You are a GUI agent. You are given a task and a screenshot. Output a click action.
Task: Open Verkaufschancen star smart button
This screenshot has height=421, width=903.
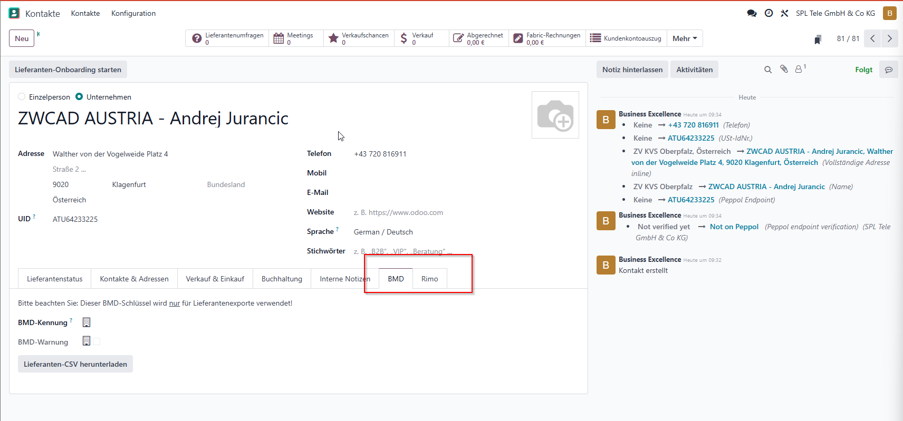click(359, 38)
